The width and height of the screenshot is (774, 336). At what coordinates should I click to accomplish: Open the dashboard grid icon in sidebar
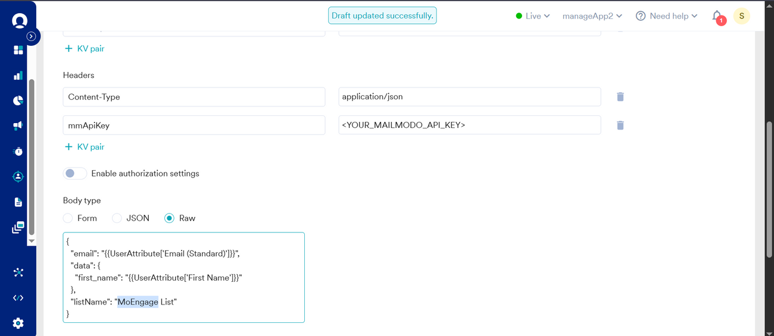tap(18, 50)
